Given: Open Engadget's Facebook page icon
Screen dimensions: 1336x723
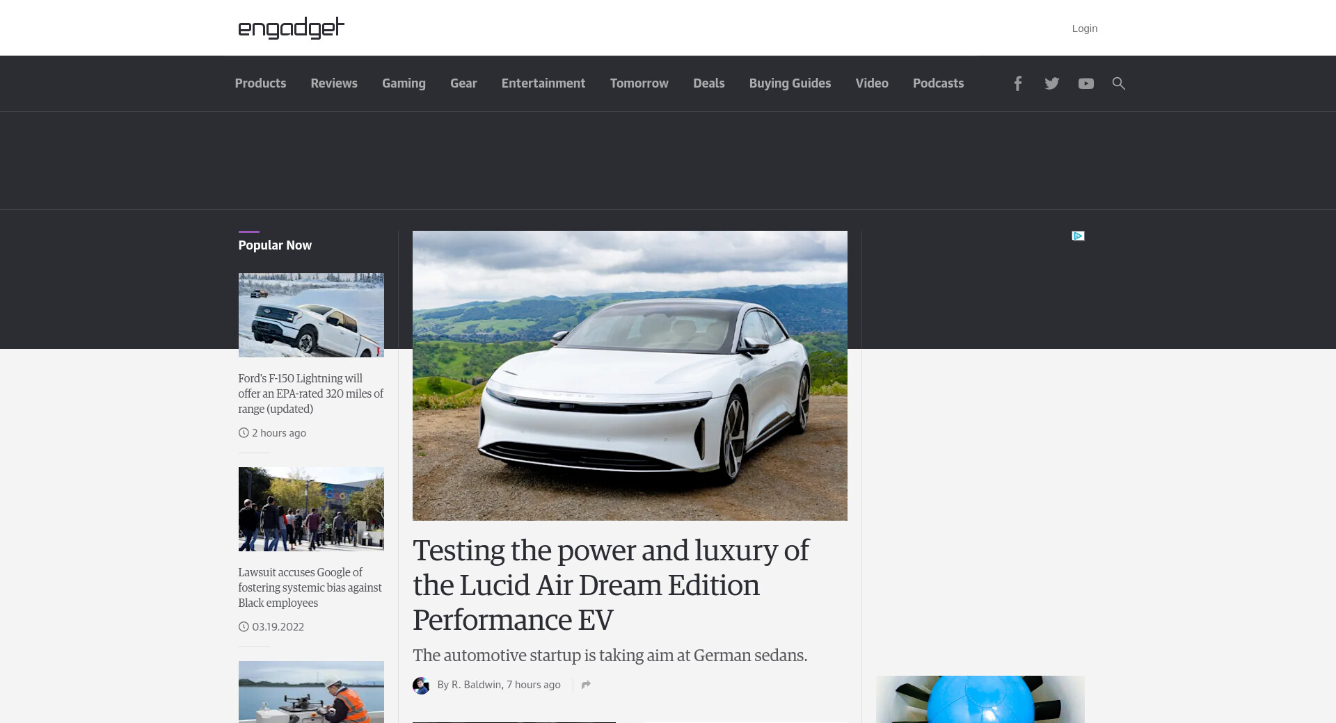Looking at the screenshot, I should (1017, 83).
